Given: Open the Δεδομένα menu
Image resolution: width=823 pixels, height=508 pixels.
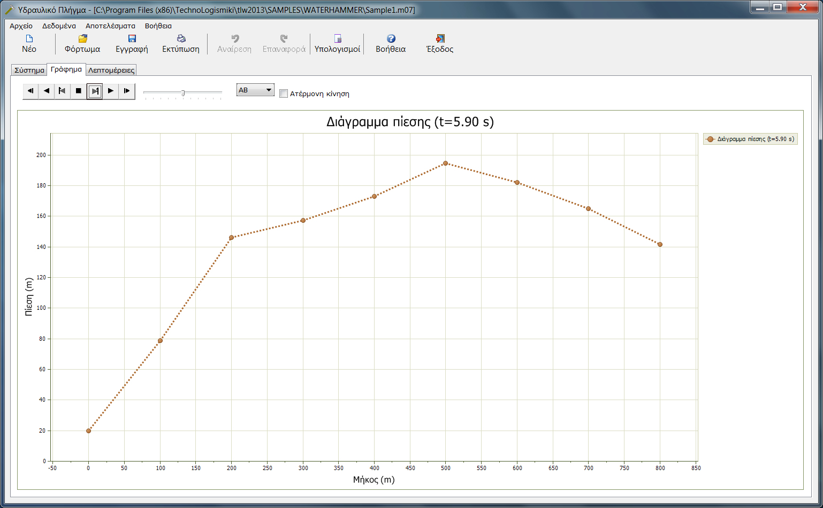Looking at the screenshot, I should click(59, 26).
